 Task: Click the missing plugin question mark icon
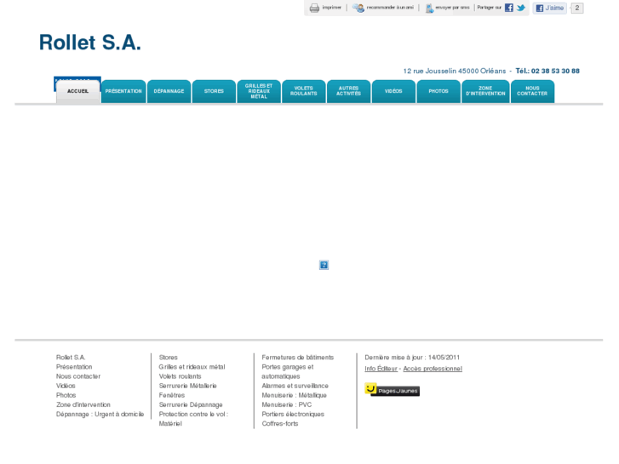coord(324,265)
